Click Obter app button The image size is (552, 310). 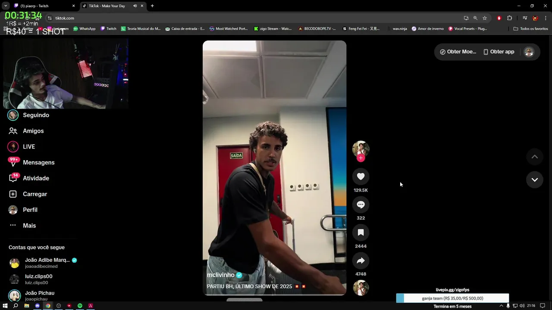click(499, 52)
